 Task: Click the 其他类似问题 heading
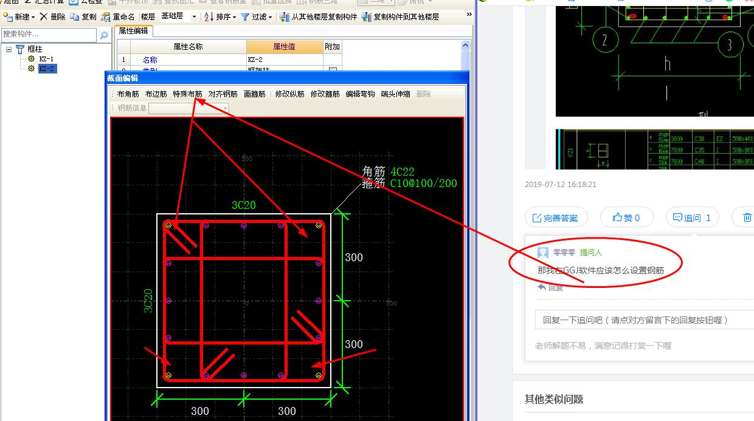pyautogui.click(x=554, y=399)
